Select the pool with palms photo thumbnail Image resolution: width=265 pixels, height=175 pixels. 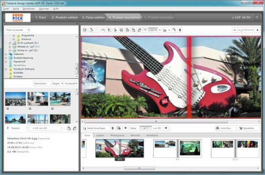pyautogui.click(x=60, y=99)
